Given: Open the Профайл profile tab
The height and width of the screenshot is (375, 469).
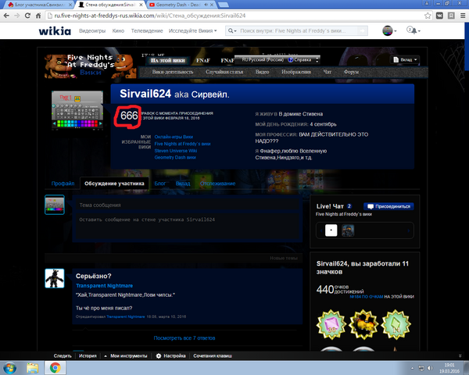Looking at the screenshot, I should point(63,184).
